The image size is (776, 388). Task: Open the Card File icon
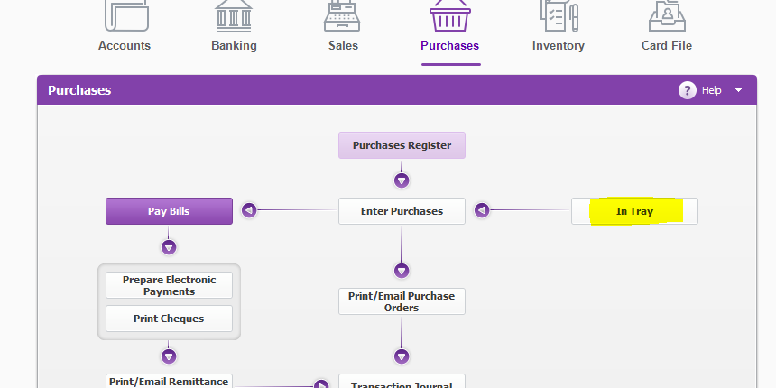tap(667, 15)
